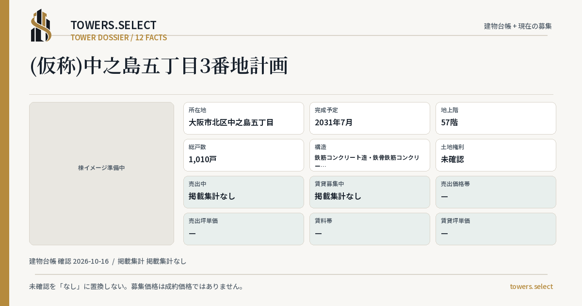Open the towers.select footer link
Viewport: 582px width, 306px height.
click(531, 287)
